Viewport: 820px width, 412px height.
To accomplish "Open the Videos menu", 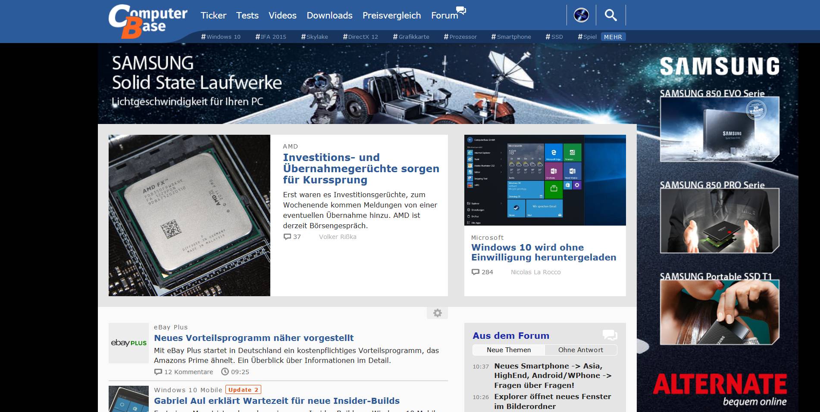I will point(282,15).
